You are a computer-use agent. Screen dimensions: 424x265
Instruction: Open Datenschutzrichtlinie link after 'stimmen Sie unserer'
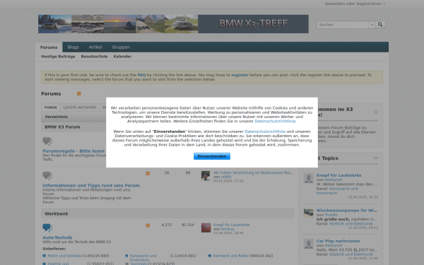(x=265, y=131)
